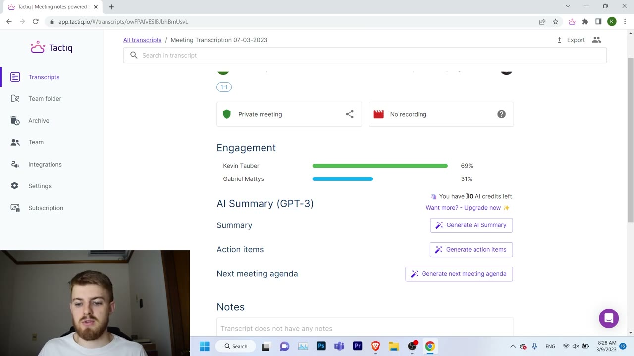Click the Settings gear icon
Viewport: 634px width, 356px height.
(15, 186)
